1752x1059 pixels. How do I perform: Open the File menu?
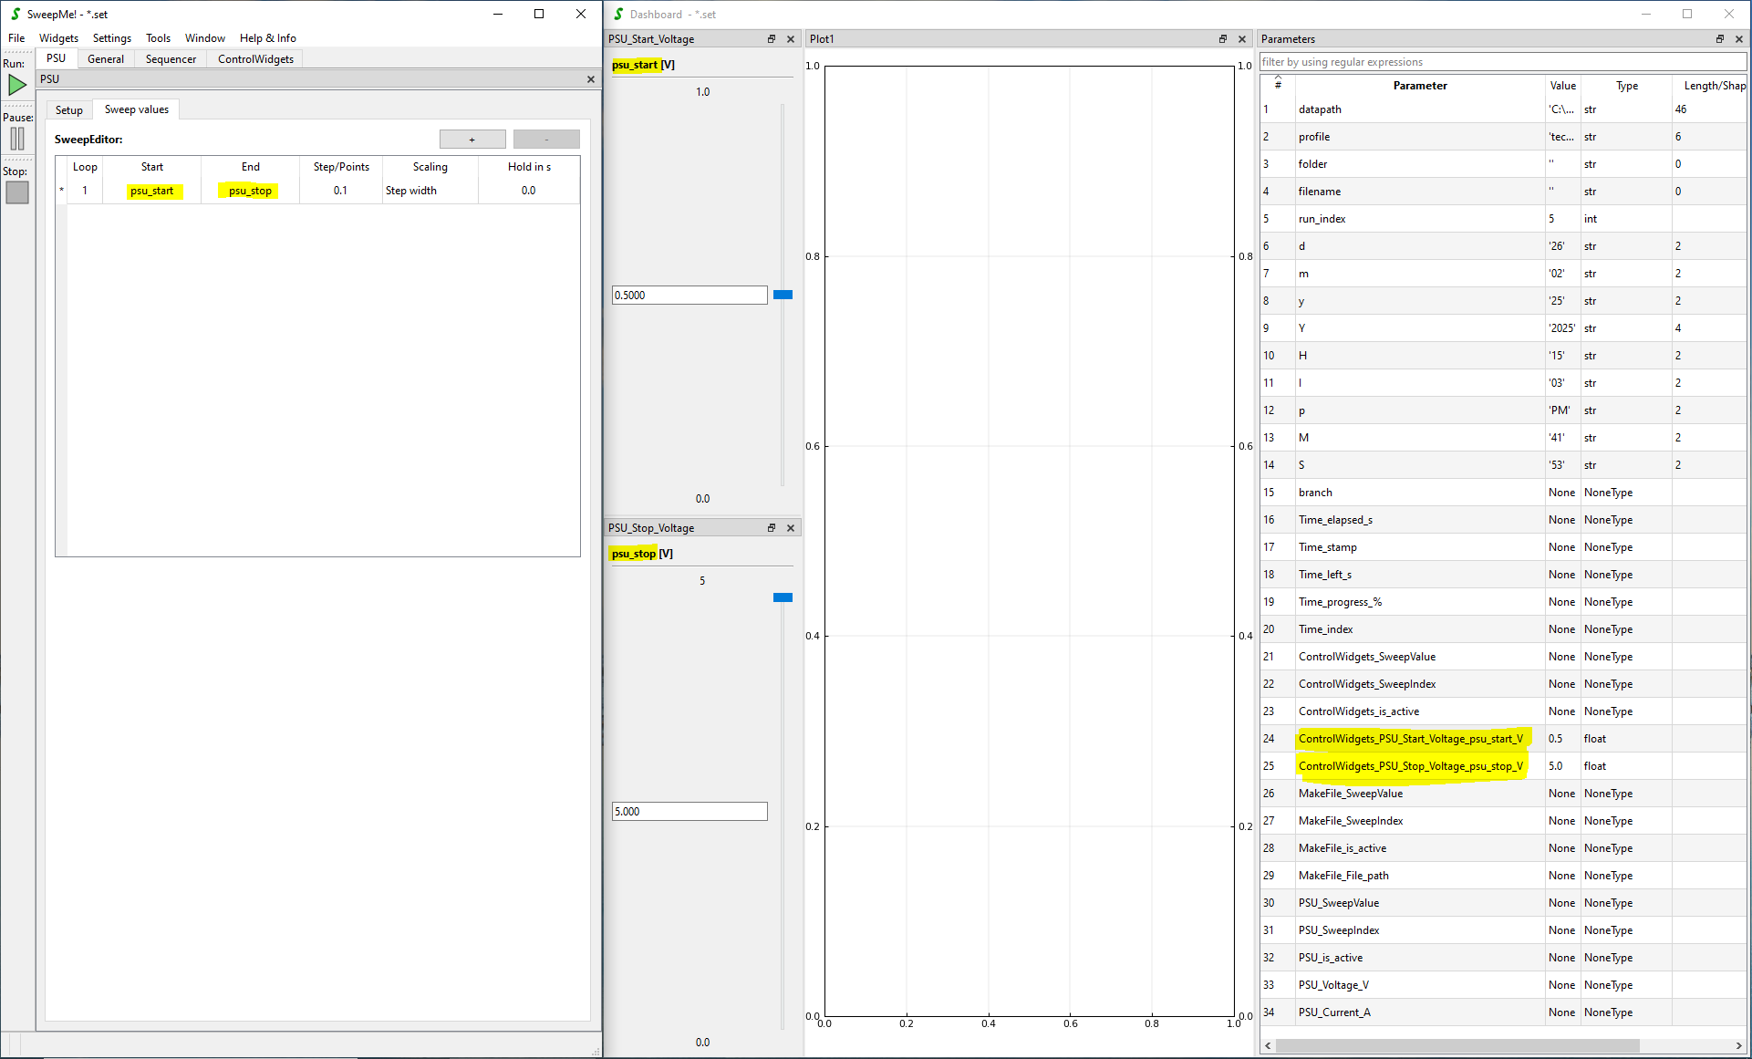[16, 38]
